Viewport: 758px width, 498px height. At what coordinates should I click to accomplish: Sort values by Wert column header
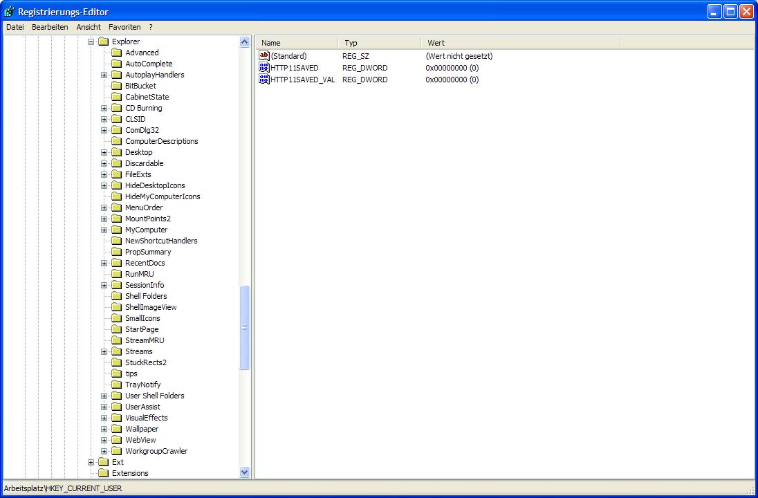coord(521,43)
